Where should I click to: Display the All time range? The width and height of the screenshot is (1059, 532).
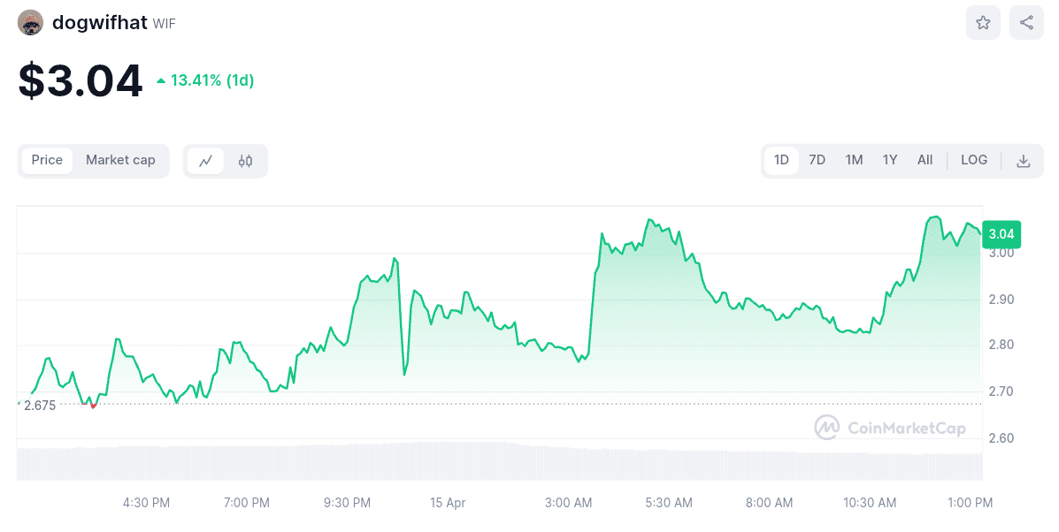pos(925,160)
